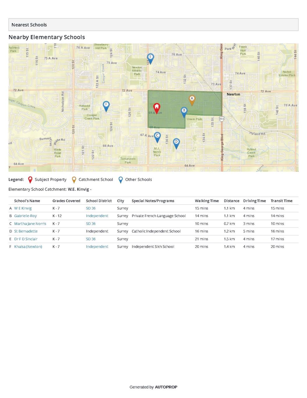
Task: Click the red subject property home marker on the map
Action: (157, 108)
